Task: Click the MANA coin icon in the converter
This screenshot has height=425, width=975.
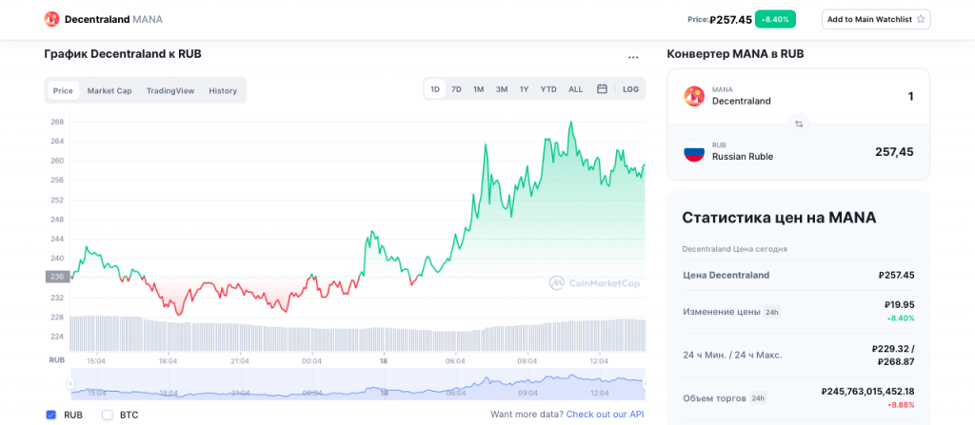Action: [694, 95]
